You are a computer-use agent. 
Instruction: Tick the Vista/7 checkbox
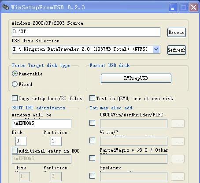pos(92,141)
